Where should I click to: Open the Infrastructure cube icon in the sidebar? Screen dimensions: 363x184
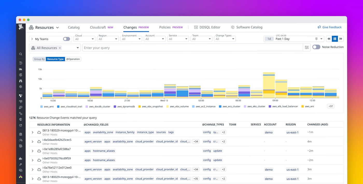[x=21, y=87]
